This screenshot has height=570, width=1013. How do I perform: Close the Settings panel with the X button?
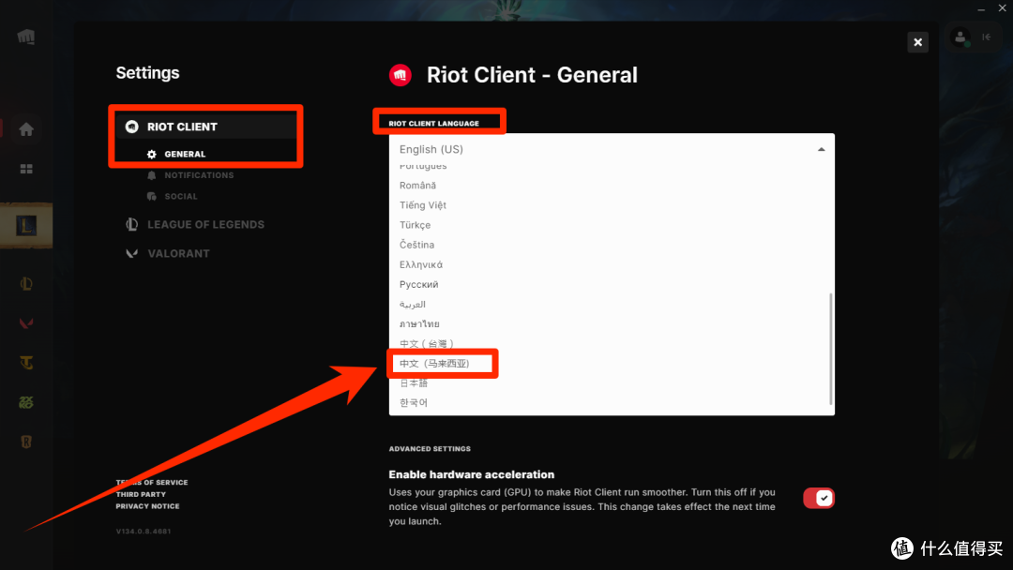click(917, 42)
